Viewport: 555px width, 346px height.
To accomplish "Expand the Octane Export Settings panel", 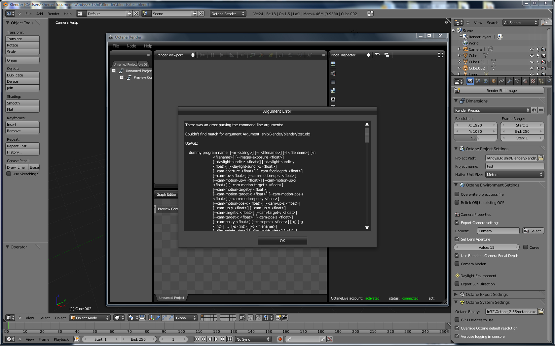I will click(x=456, y=294).
